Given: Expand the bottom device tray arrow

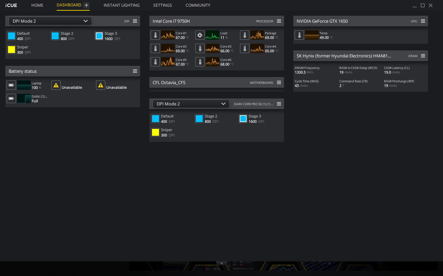Looking at the screenshot, I should click(221, 263).
